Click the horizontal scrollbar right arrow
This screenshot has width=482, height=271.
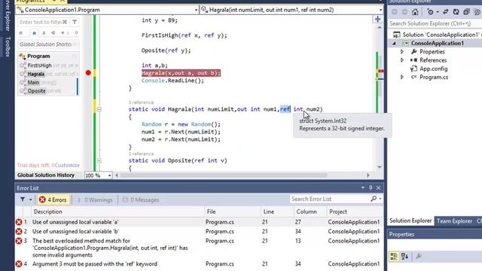tap(368, 175)
